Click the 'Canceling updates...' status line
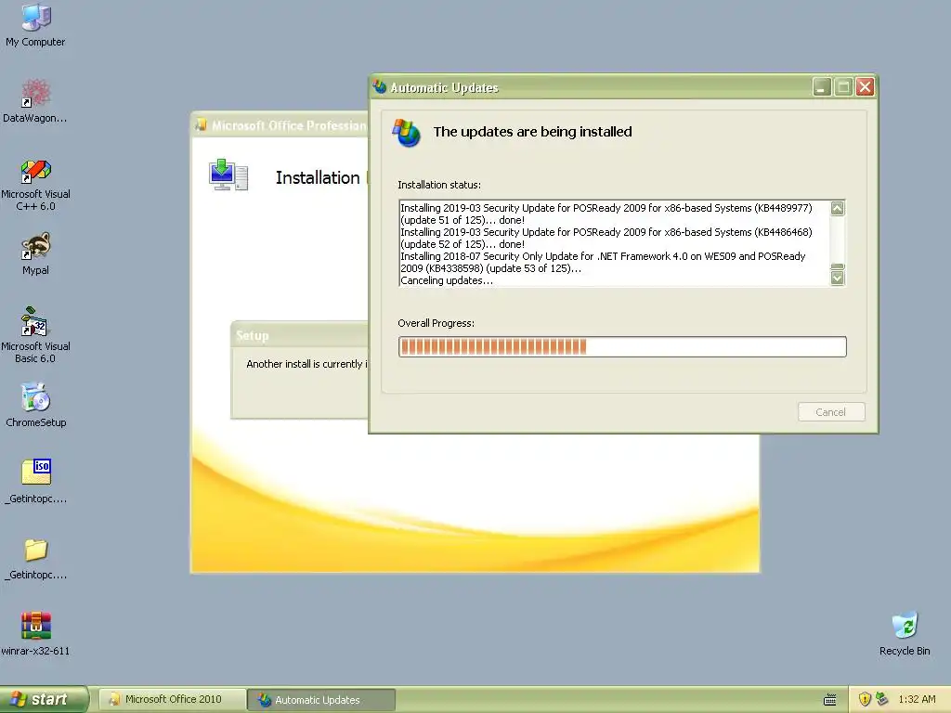The width and height of the screenshot is (951, 713). [x=447, y=280]
